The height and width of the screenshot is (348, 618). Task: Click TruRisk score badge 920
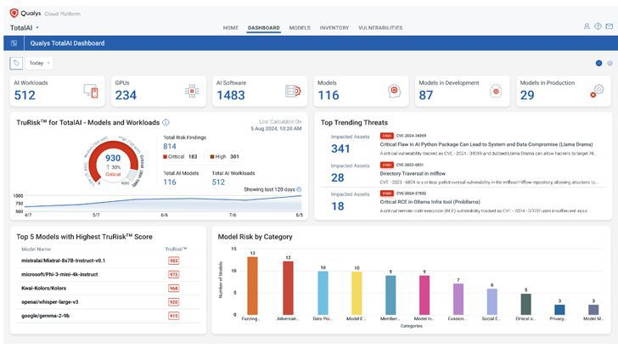[174, 302]
